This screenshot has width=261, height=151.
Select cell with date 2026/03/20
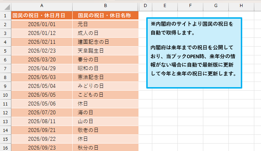[42, 60]
